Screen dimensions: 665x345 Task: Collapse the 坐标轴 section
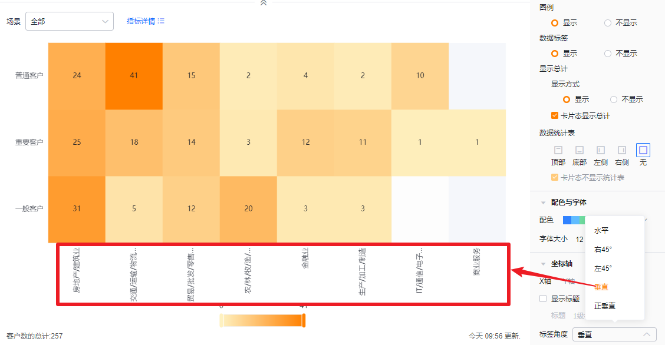(543, 264)
